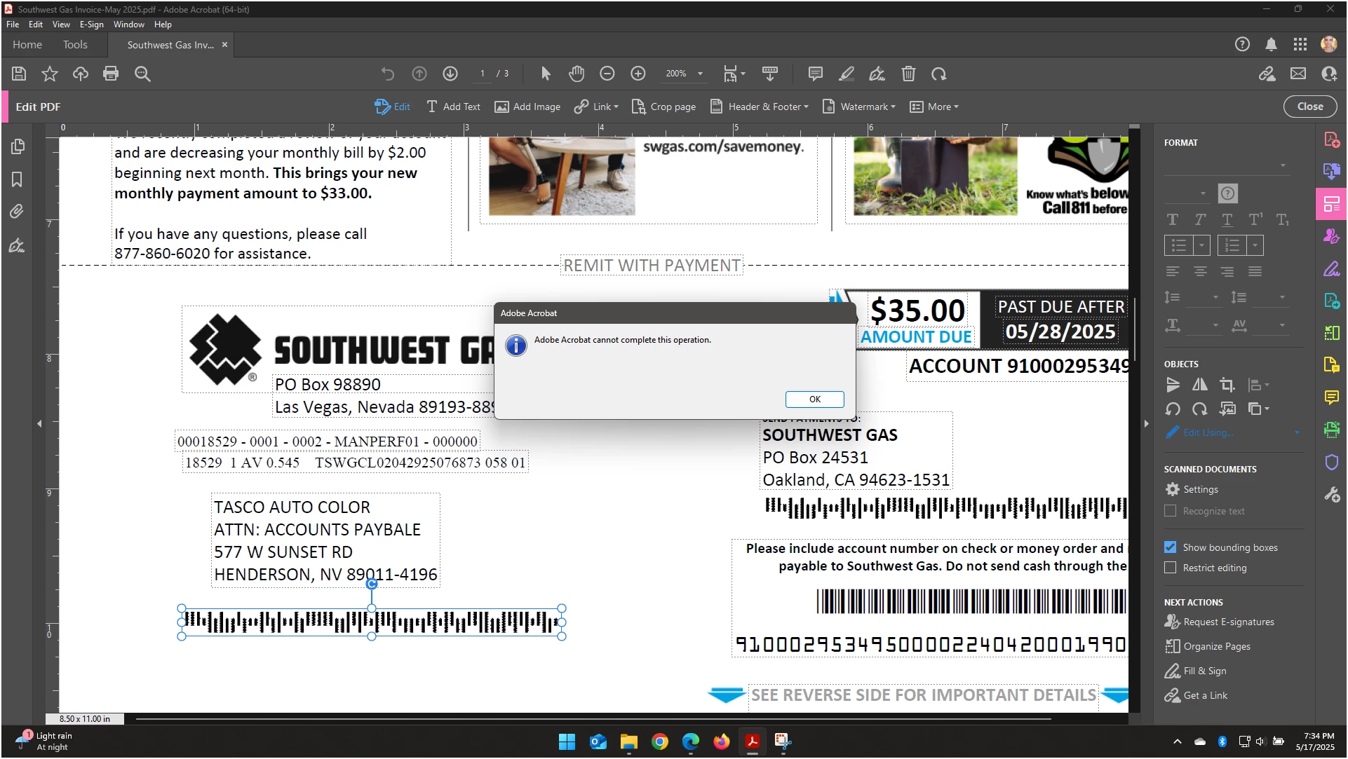
Task: Check Recognize text option
Action: 1170,511
